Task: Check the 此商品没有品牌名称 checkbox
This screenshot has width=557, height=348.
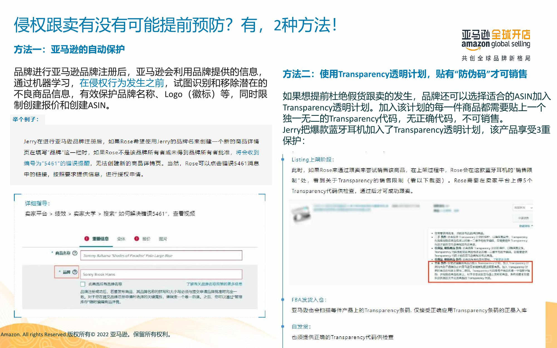Action: pyautogui.click(x=83, y=284)
